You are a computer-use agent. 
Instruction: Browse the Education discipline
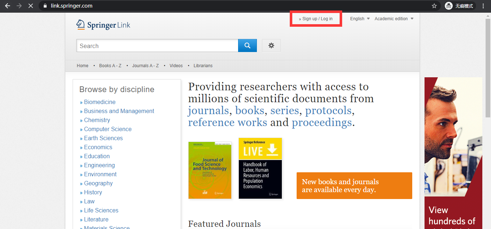[x=97, y=156]
